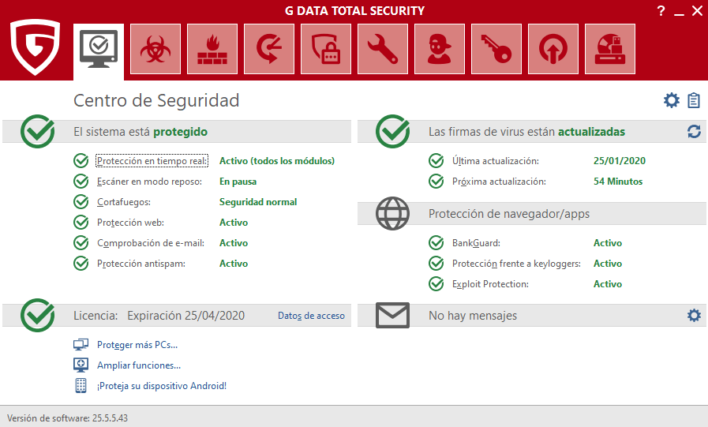Viewport: 708px width, 427px height.
Task: Click the Proteger más PCs link
Action: [x=137, y=345]
